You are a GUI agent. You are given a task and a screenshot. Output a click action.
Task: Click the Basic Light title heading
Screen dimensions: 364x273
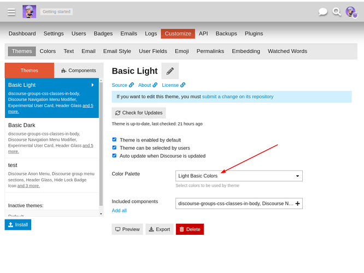134,71
